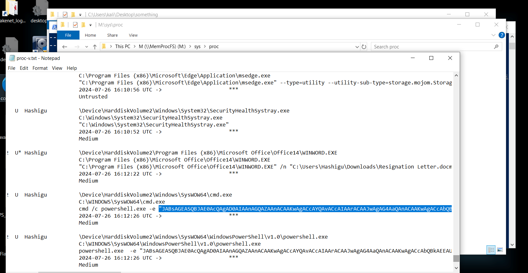The height and width of the screenshot is (273, 528).
Task: Refresh the M:\sys\proc folder view
Action: tap(364, 47)
